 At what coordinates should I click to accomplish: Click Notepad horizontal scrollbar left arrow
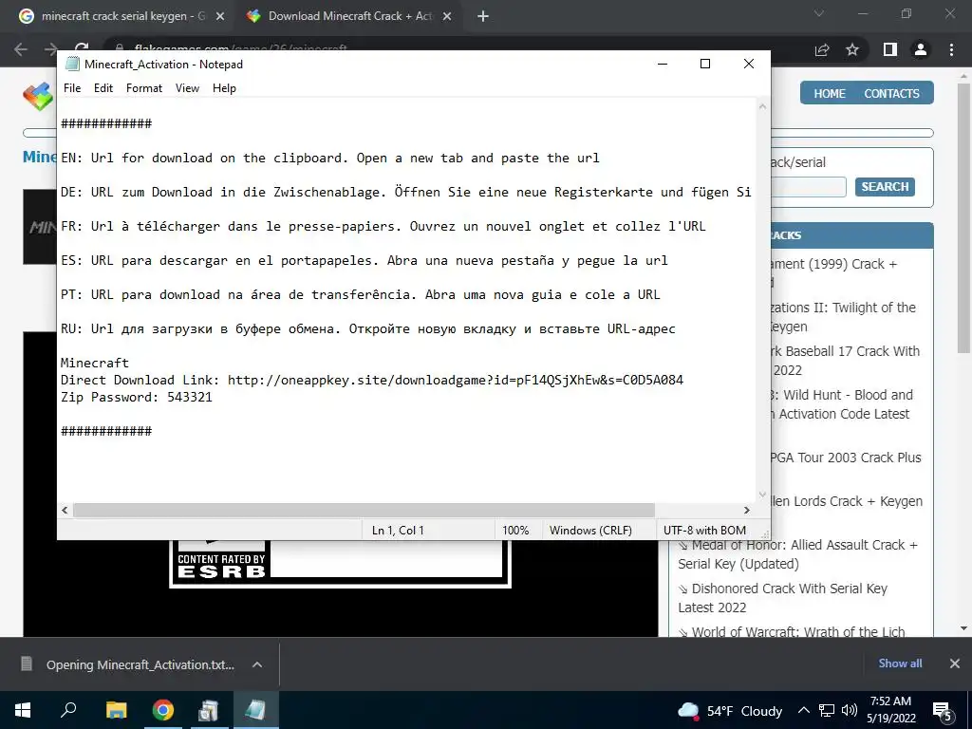pyautogui.click(x=65, y=510)
